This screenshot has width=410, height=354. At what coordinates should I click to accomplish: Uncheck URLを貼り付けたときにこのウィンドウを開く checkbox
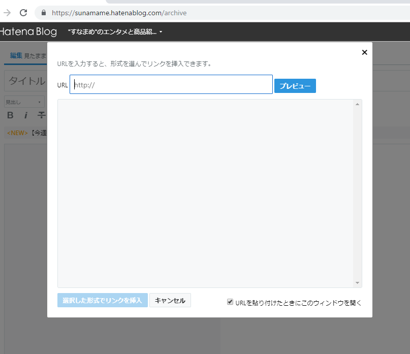pos(230,302)
